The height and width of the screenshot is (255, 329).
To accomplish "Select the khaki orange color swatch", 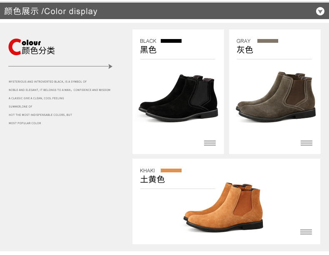I will pos(171,170).
